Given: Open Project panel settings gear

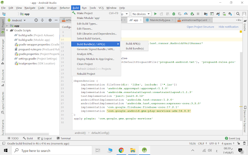Looking at the screenshot, I should (x=50, y=20).
